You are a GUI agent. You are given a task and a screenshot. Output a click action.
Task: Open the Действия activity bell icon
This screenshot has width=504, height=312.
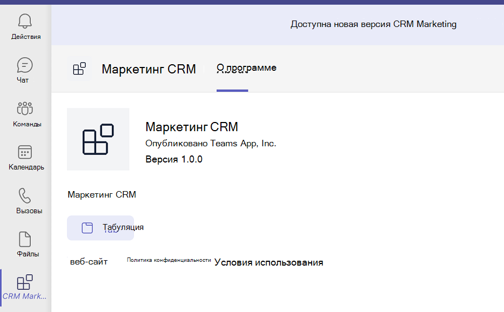[x=25, y=21]
